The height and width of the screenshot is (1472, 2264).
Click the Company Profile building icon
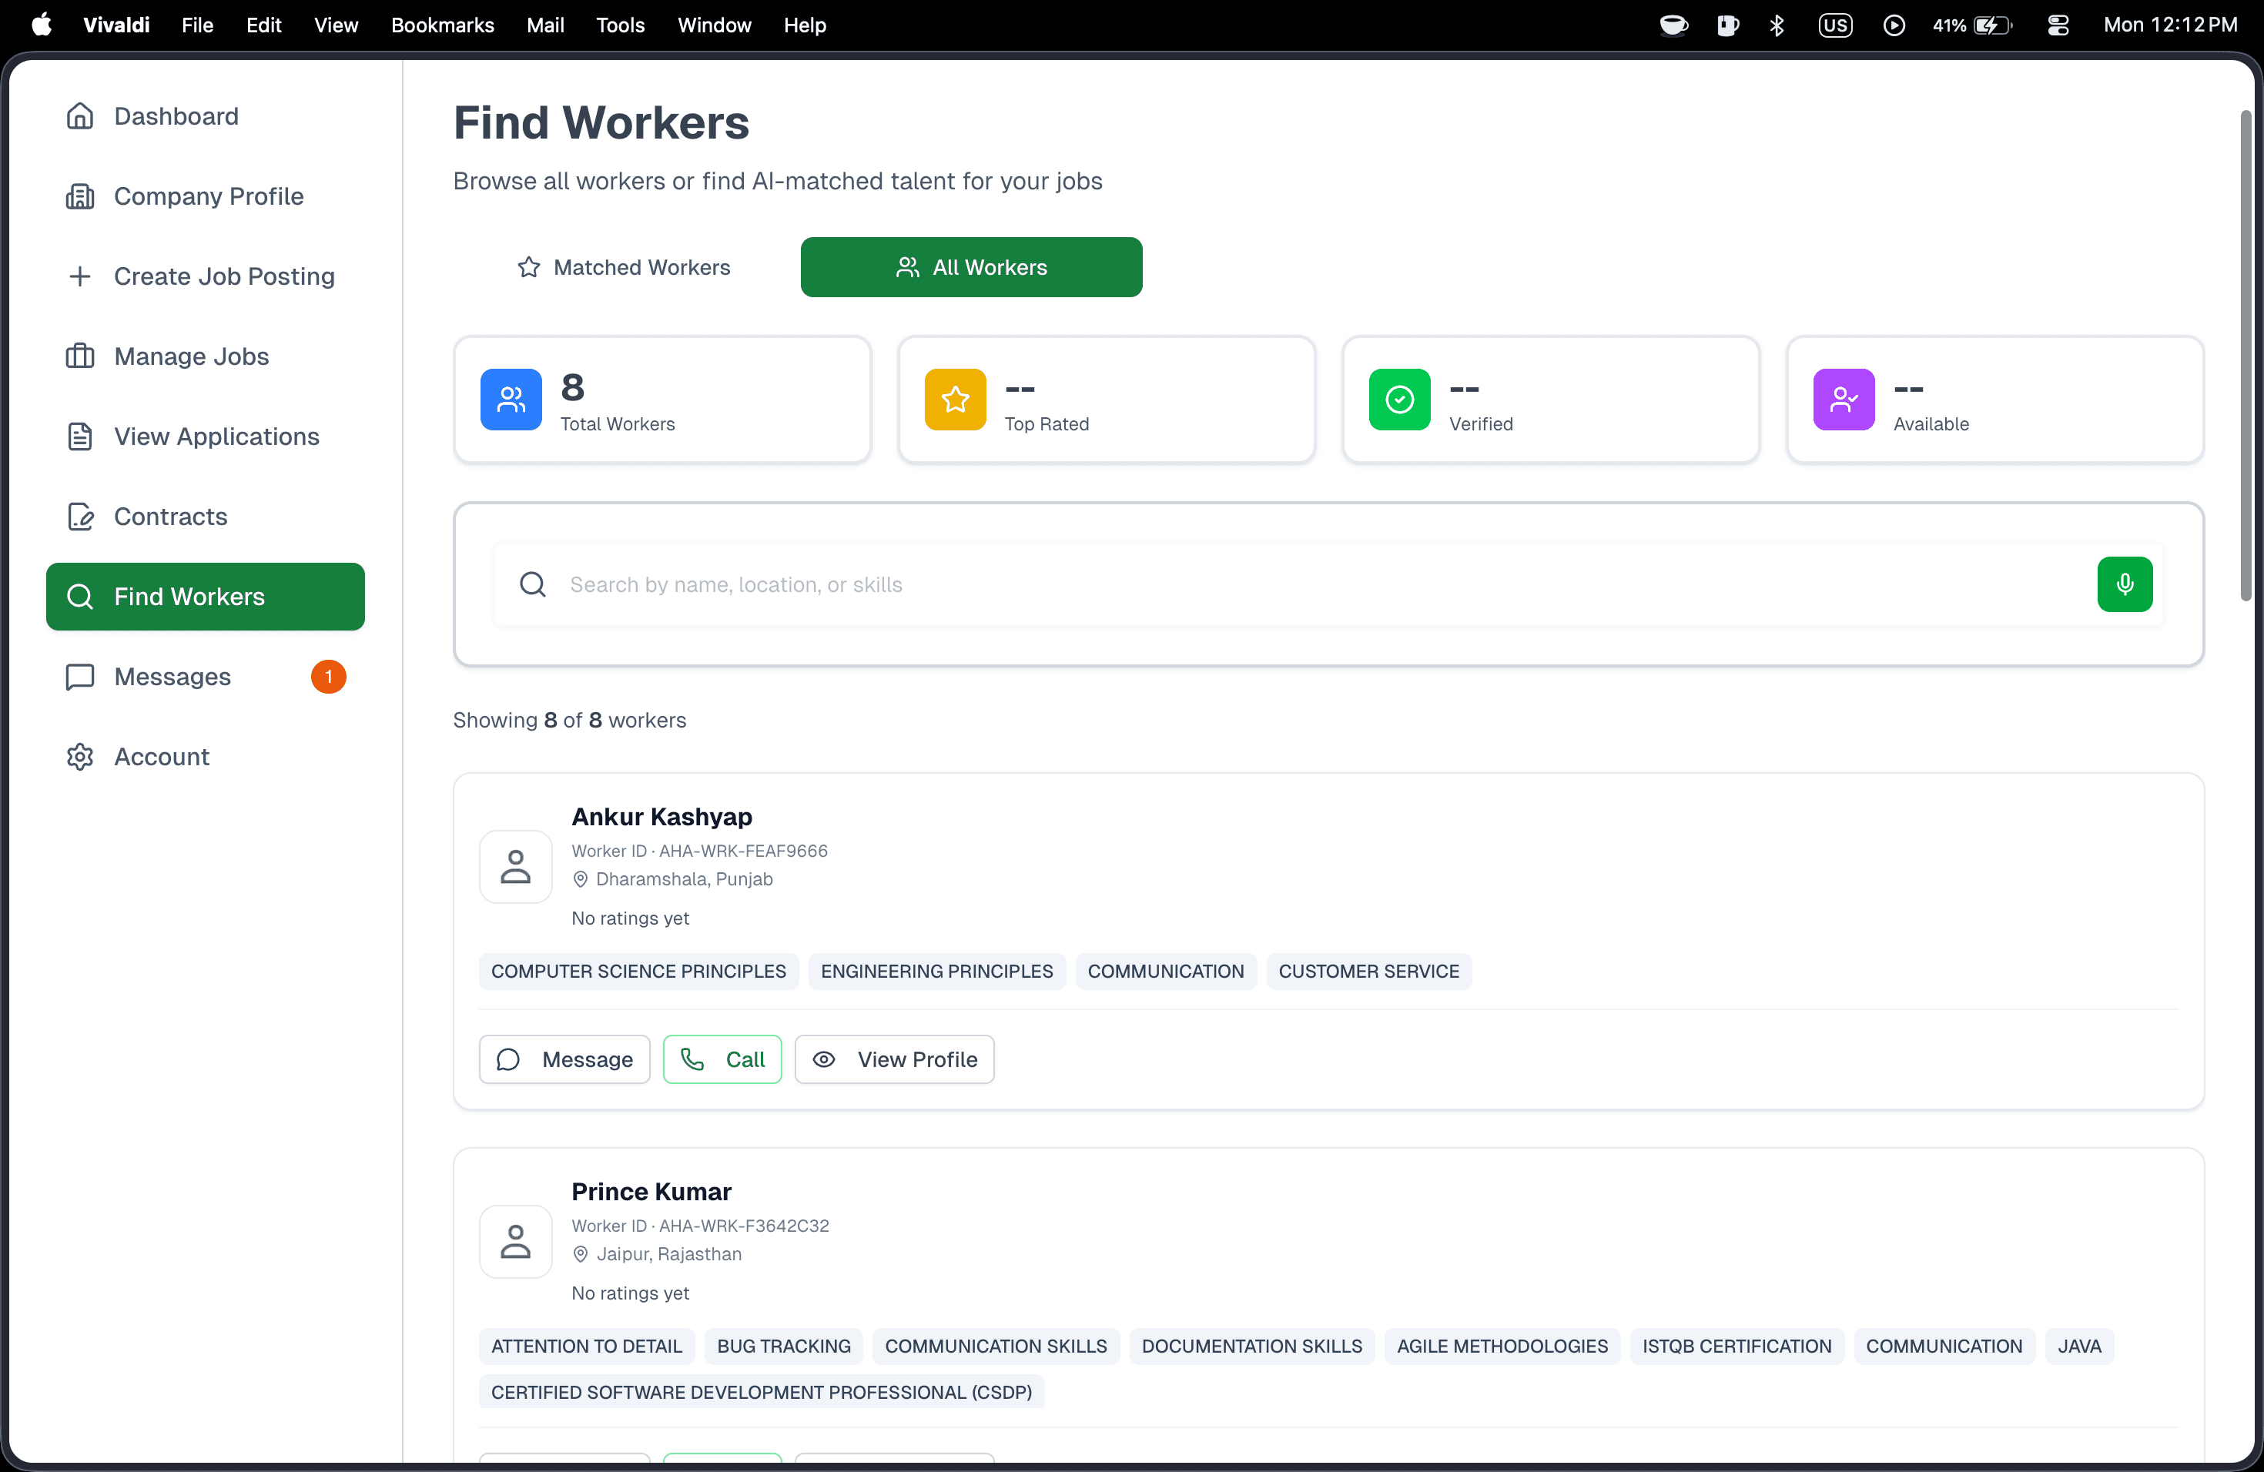[x=80, y=196]
